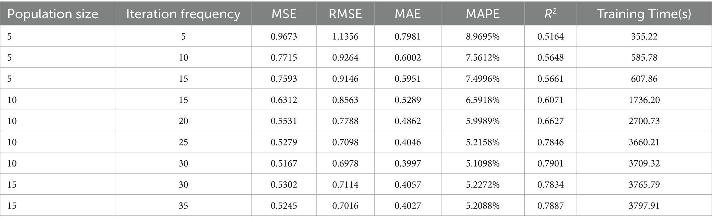The width and height of the screenshot is (712, 222).
Task: Select the MAPE value 5.2272%
Action: click(x=483, y=184)
